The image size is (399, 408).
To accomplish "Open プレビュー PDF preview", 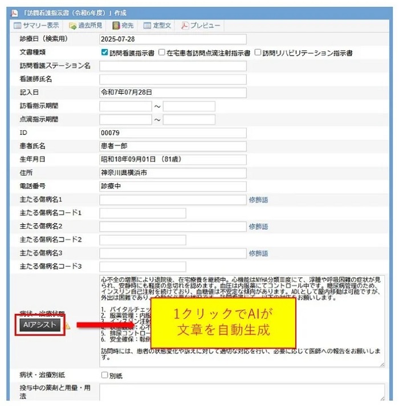I will pos(201,26).
